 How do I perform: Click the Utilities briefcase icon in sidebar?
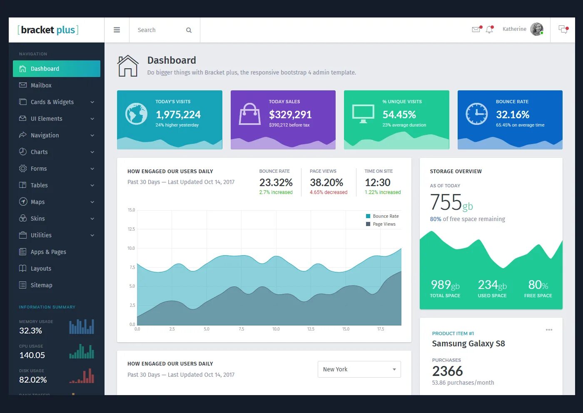click(23, 235)
